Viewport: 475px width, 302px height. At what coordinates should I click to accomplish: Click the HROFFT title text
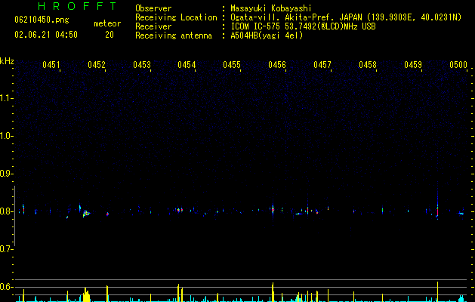77,6
